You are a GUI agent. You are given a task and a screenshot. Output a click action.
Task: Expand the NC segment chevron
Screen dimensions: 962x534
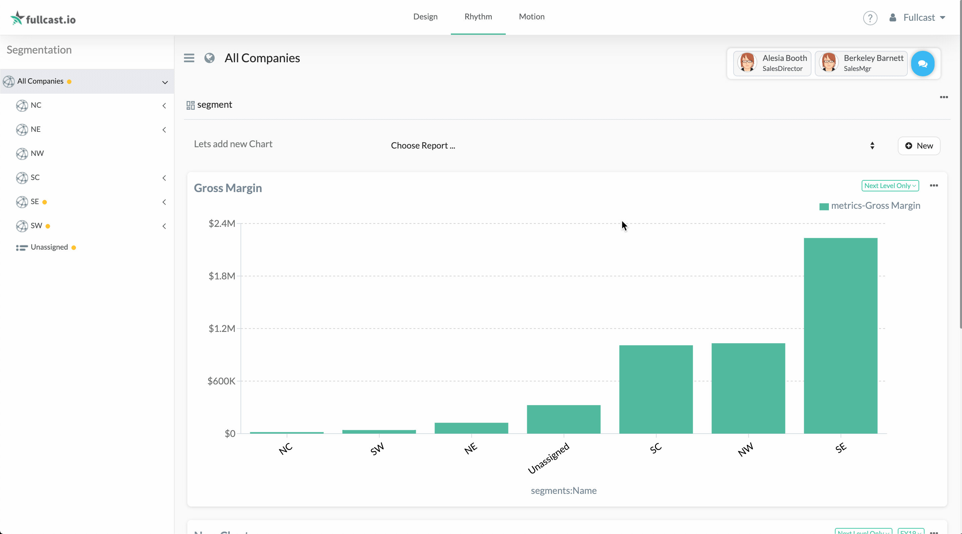click(164, 106)
